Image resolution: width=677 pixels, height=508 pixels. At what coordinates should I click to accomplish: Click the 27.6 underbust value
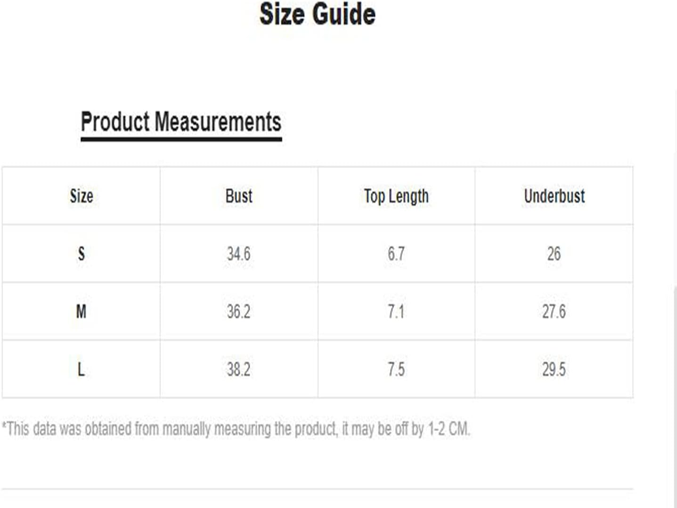(x=554, y=311)
